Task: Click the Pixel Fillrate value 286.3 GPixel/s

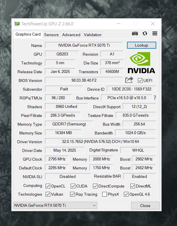Action: 63,115
